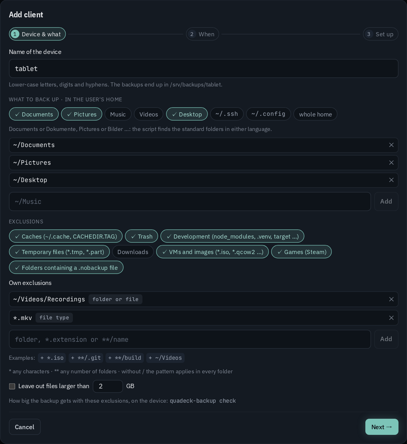Toggle the Trash exclusion chip
This screenshot has width=407, height=444.
click(x=141, y=236)
